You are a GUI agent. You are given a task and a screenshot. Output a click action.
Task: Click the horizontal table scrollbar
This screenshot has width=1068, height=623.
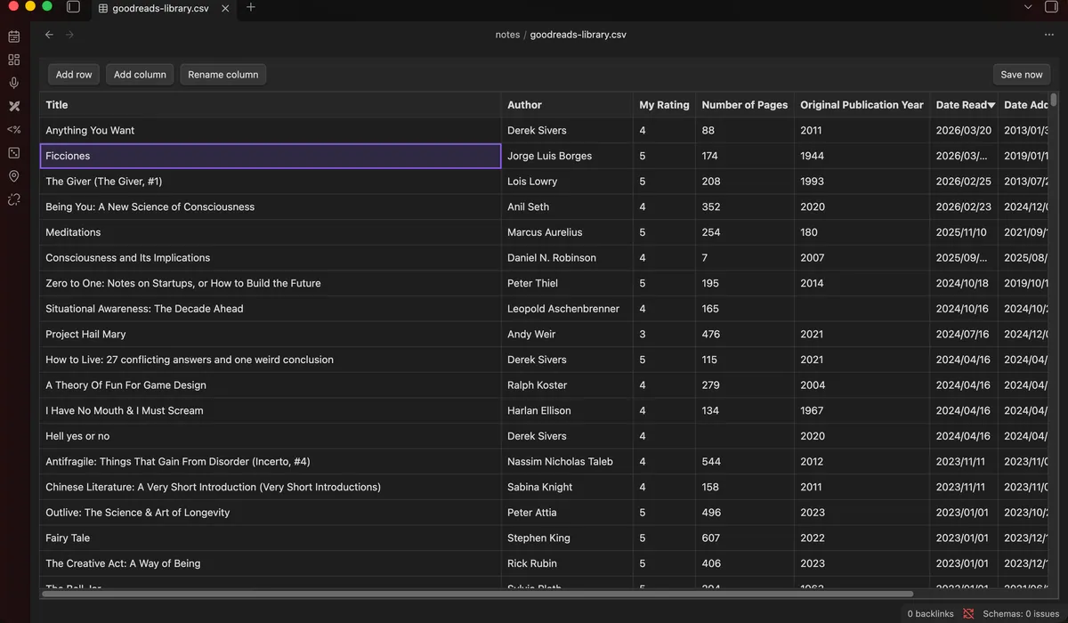477,594
